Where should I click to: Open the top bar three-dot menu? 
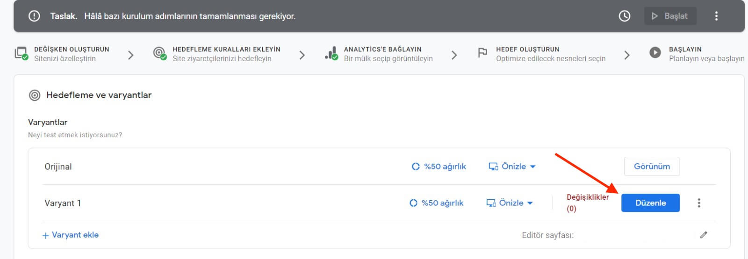click(x=716, y=16)
